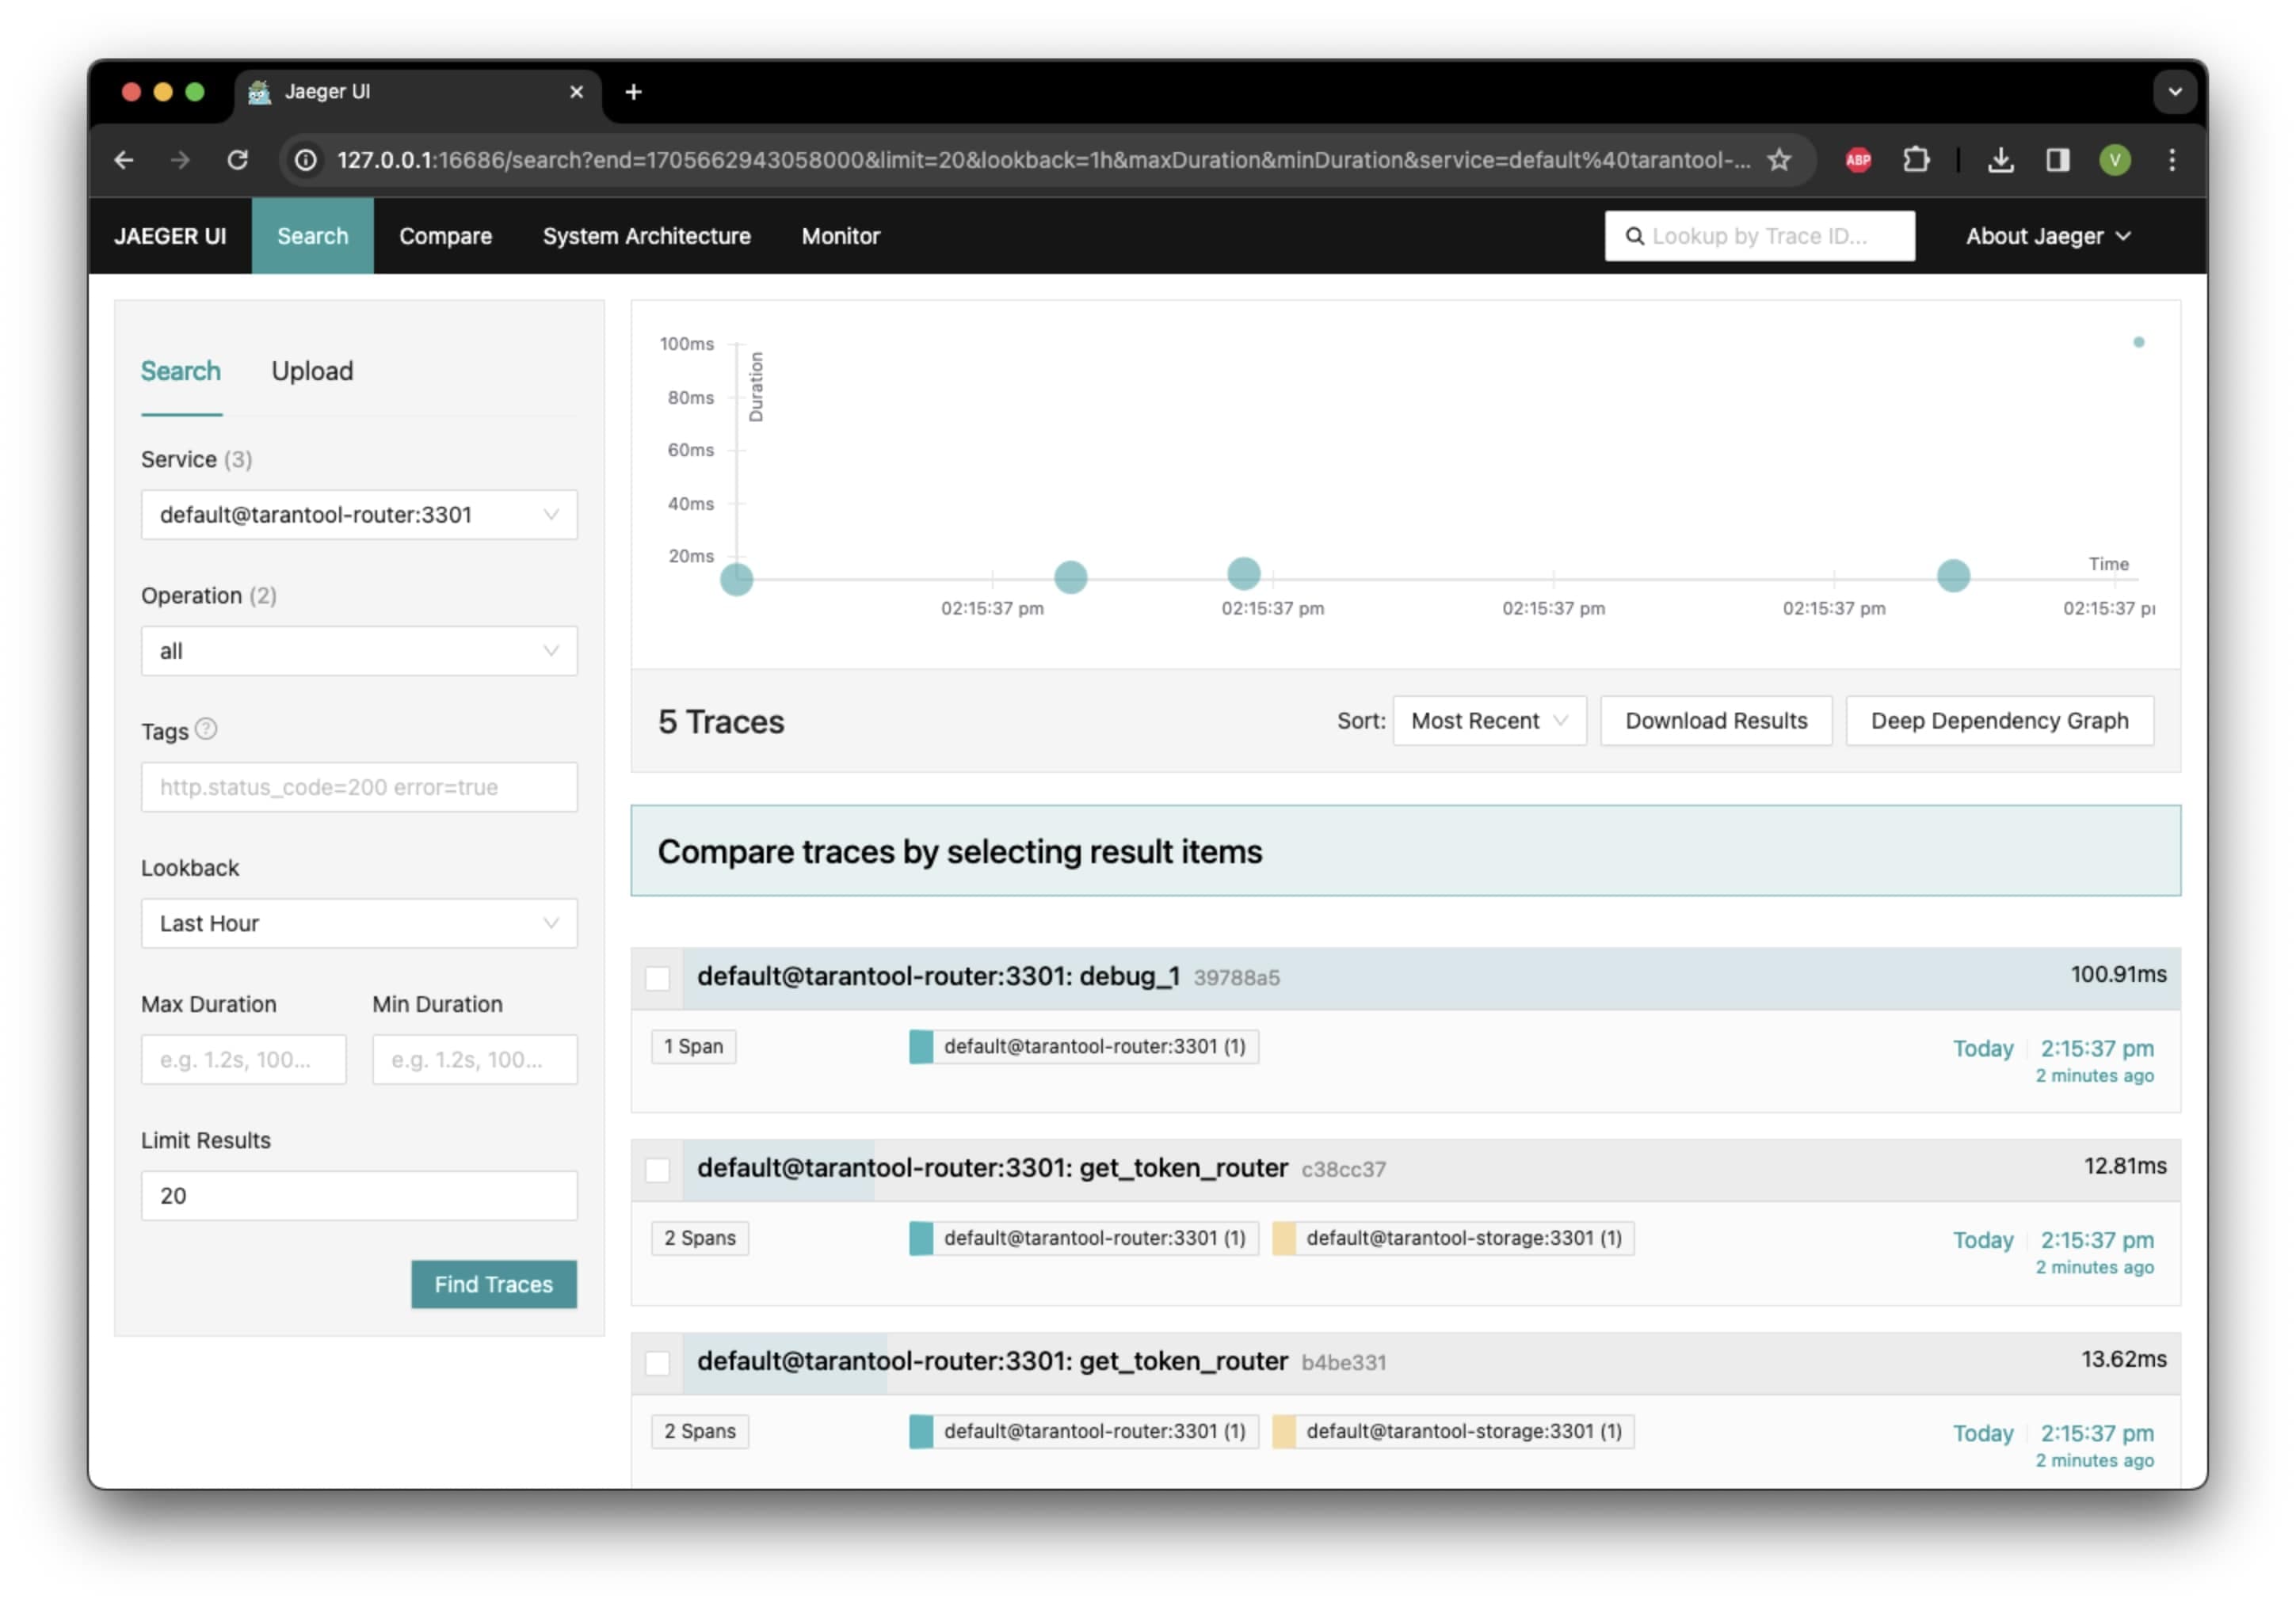Click the "2 Spans" label in c38cc37 row
Viewport: 2296px width, 1606px height.
coord(700,1239)
